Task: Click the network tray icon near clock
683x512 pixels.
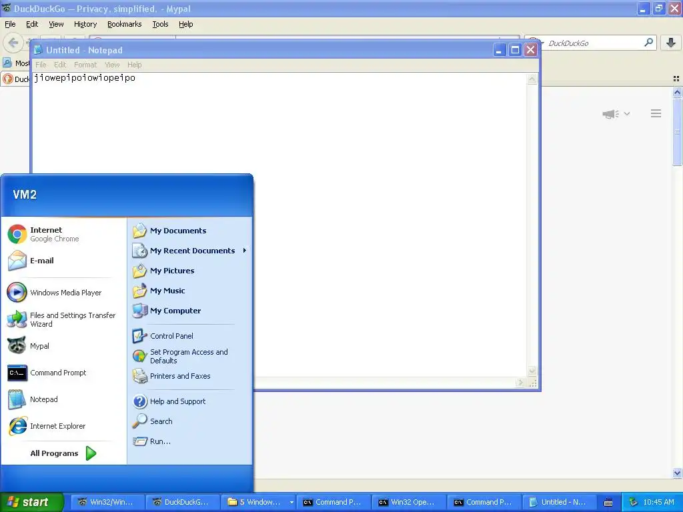Action: click(633, 502)
